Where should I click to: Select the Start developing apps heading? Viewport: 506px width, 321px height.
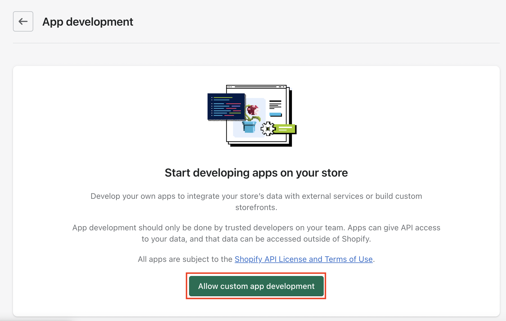[x=256, y=173]
